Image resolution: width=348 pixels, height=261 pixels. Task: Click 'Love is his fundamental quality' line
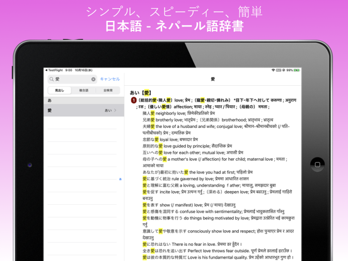click(x=218, y=257)
